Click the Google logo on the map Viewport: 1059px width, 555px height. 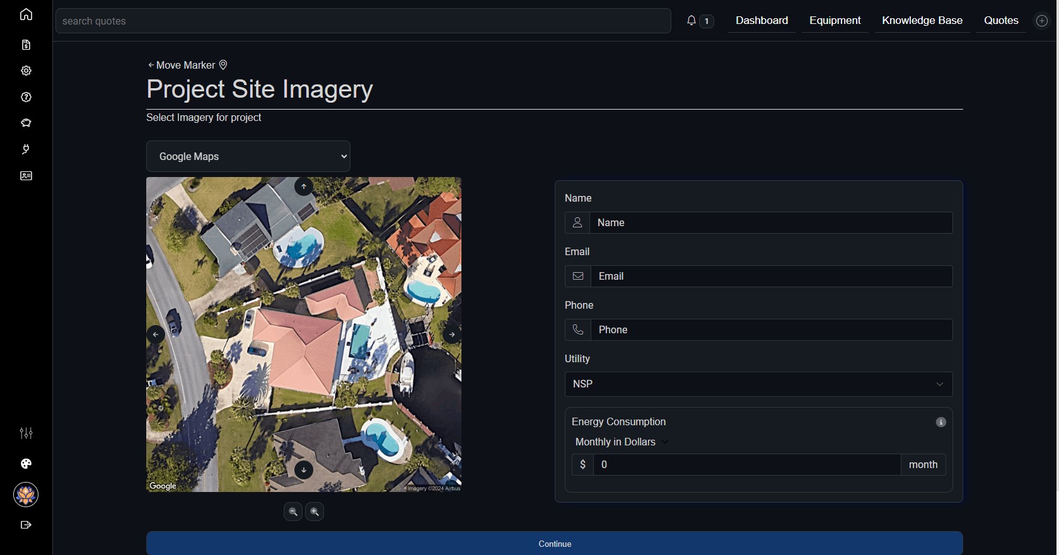click(163, 486)
